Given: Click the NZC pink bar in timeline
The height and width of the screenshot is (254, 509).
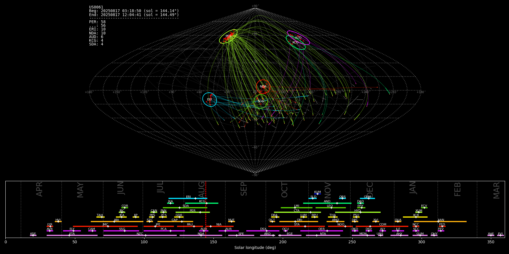Looking at the screenshot, I should pyautogui.click(x=140, y=235).
